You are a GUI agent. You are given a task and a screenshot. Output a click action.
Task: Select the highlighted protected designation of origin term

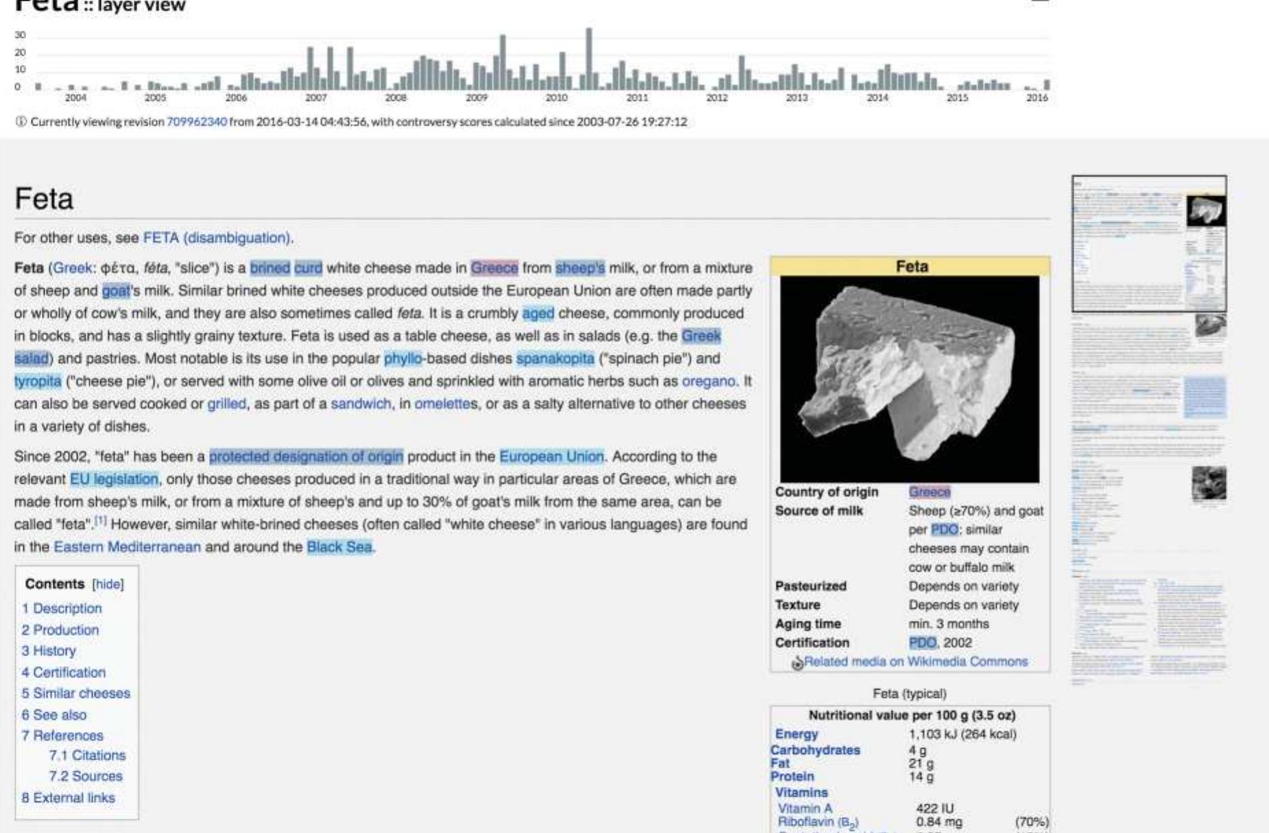tap(308, 456)
